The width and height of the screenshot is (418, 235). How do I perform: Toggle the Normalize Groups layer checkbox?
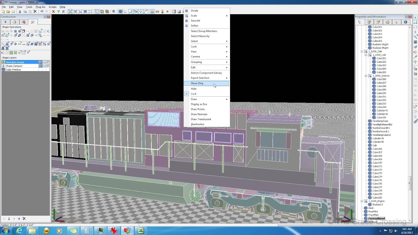point(48,62)
